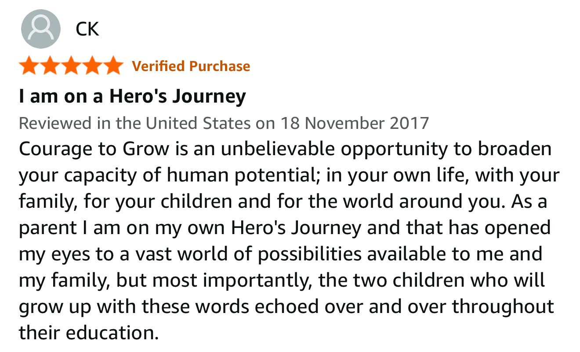Click the fifth orange rating star
This screenshot has width=580, height=352.
113,66
